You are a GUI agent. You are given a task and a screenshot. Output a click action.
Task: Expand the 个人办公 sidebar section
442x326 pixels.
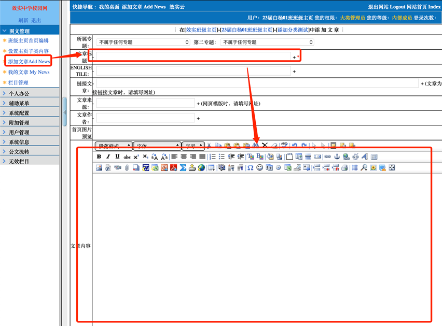[x=19, y=94]
